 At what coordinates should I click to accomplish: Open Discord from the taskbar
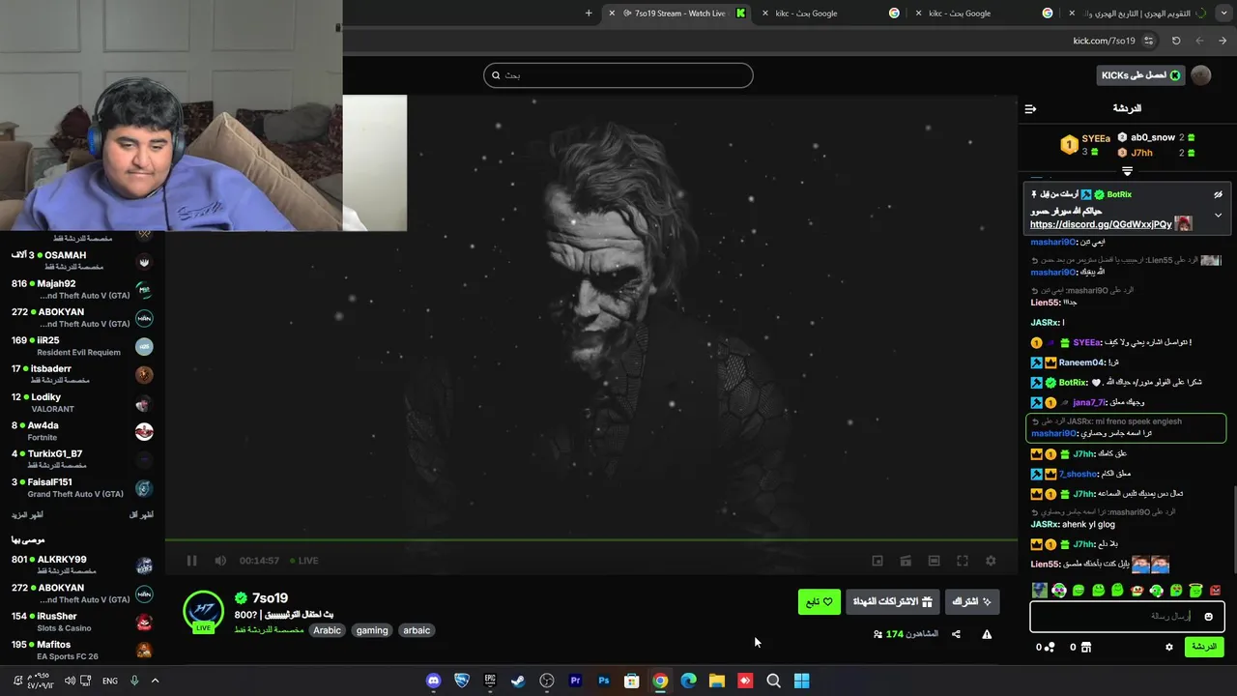433,681
